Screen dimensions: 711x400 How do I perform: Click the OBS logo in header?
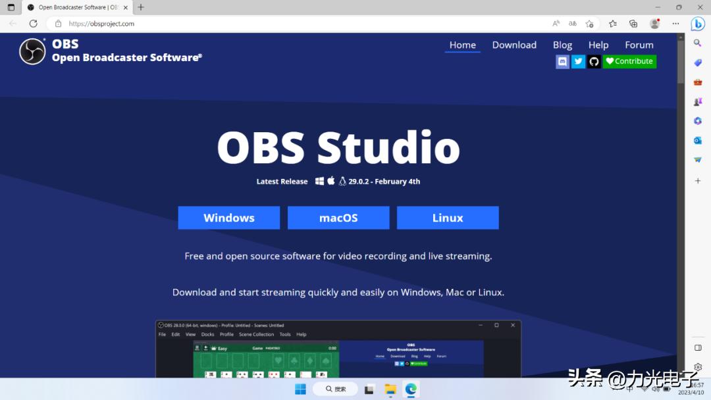[32, 51]
